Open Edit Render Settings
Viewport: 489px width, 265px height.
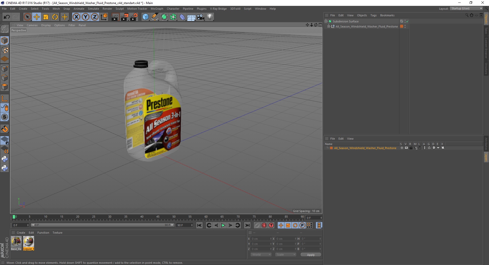click(x=134, y=17)
